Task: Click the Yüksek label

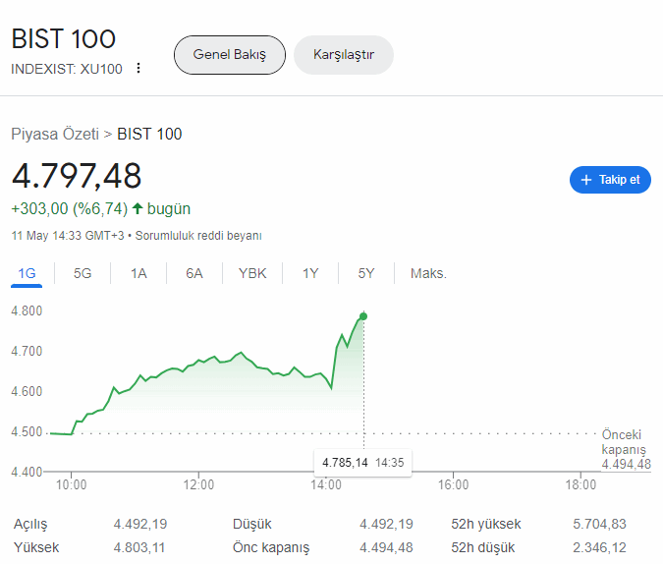Action: click(36, 548)
